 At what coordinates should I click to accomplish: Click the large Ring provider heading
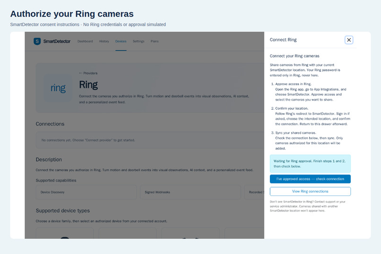click(88, 85)
